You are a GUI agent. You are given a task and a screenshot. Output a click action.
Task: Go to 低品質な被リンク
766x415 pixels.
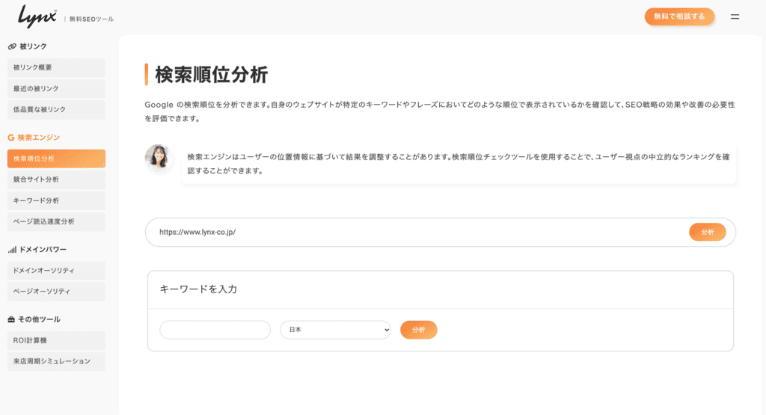tap(56, 109)
